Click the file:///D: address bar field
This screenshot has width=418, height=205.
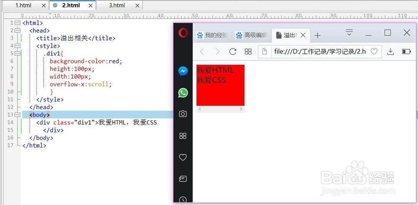tap(320, 51)
